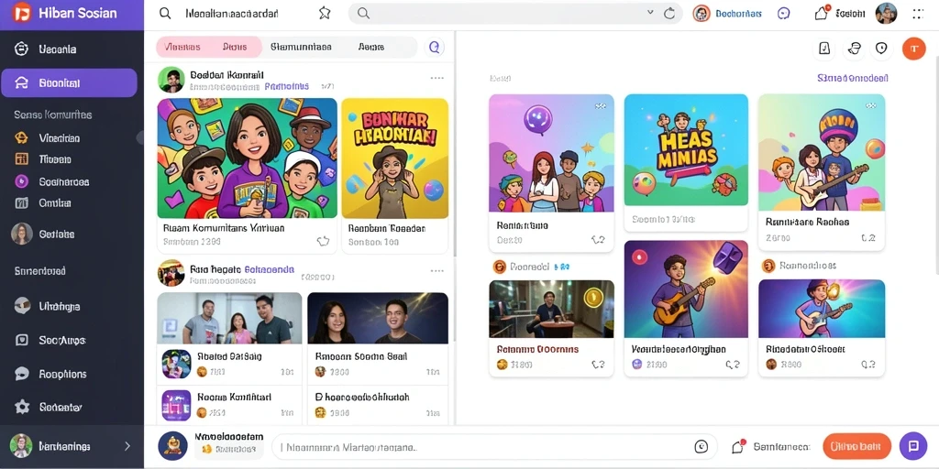Open the Getiaba avatar item in sidebar
Screen dimensions: 939x469
(44, 234)
